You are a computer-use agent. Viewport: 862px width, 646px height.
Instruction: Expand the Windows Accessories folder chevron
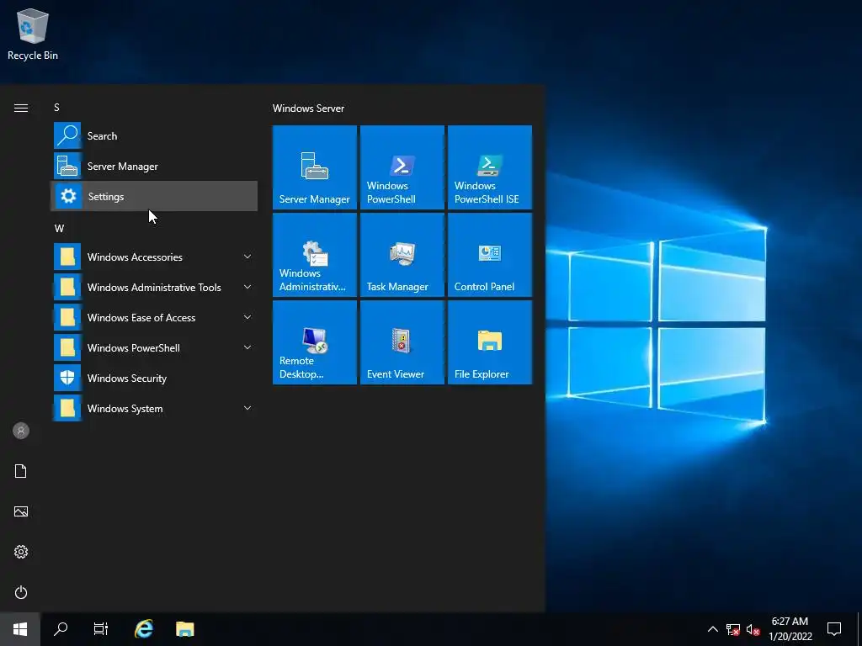pyautogui.click(x=247, y=257)
